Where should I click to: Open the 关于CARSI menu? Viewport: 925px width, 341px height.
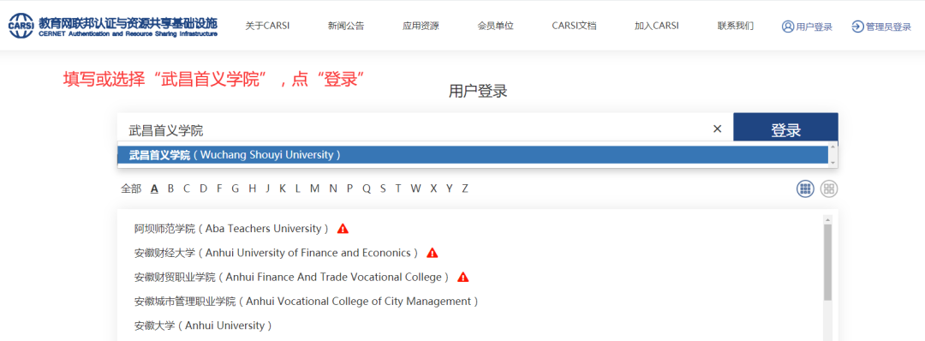[x=267, y=26]
